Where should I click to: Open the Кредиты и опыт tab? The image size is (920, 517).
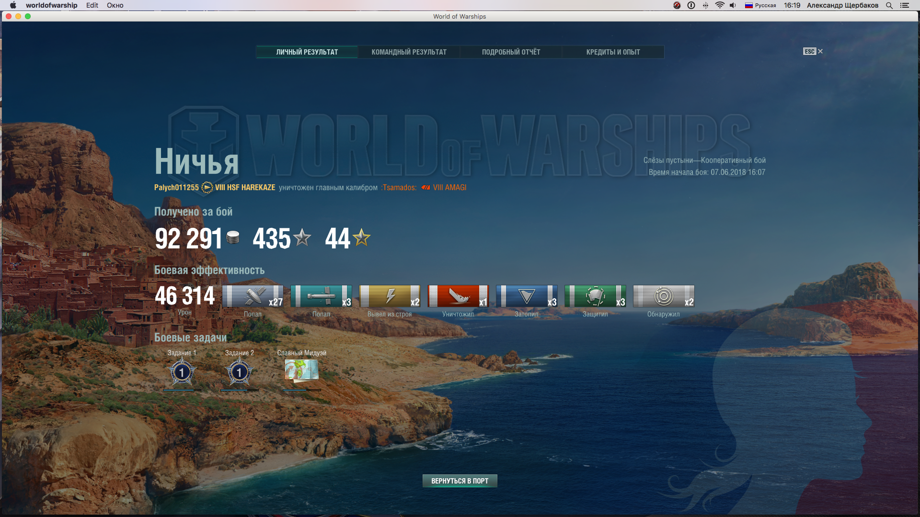[613, 52]
